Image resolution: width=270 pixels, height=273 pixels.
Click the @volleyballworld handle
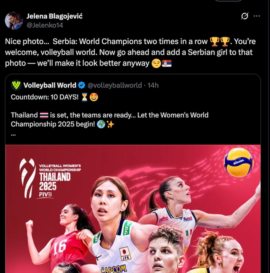click(x=115, y=85)
